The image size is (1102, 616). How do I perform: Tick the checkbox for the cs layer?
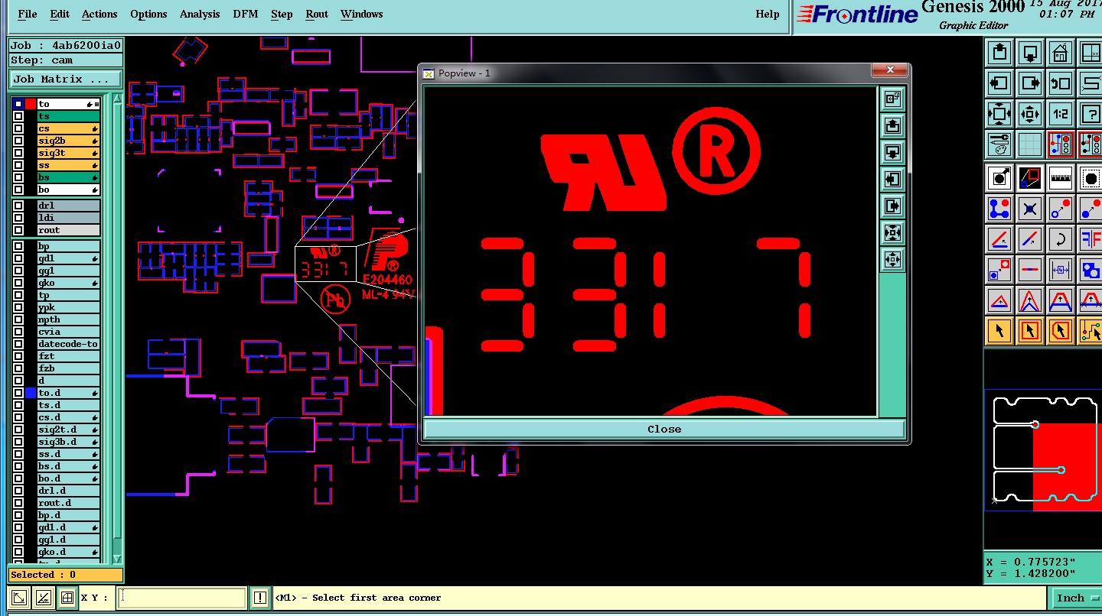pos(18,128)
